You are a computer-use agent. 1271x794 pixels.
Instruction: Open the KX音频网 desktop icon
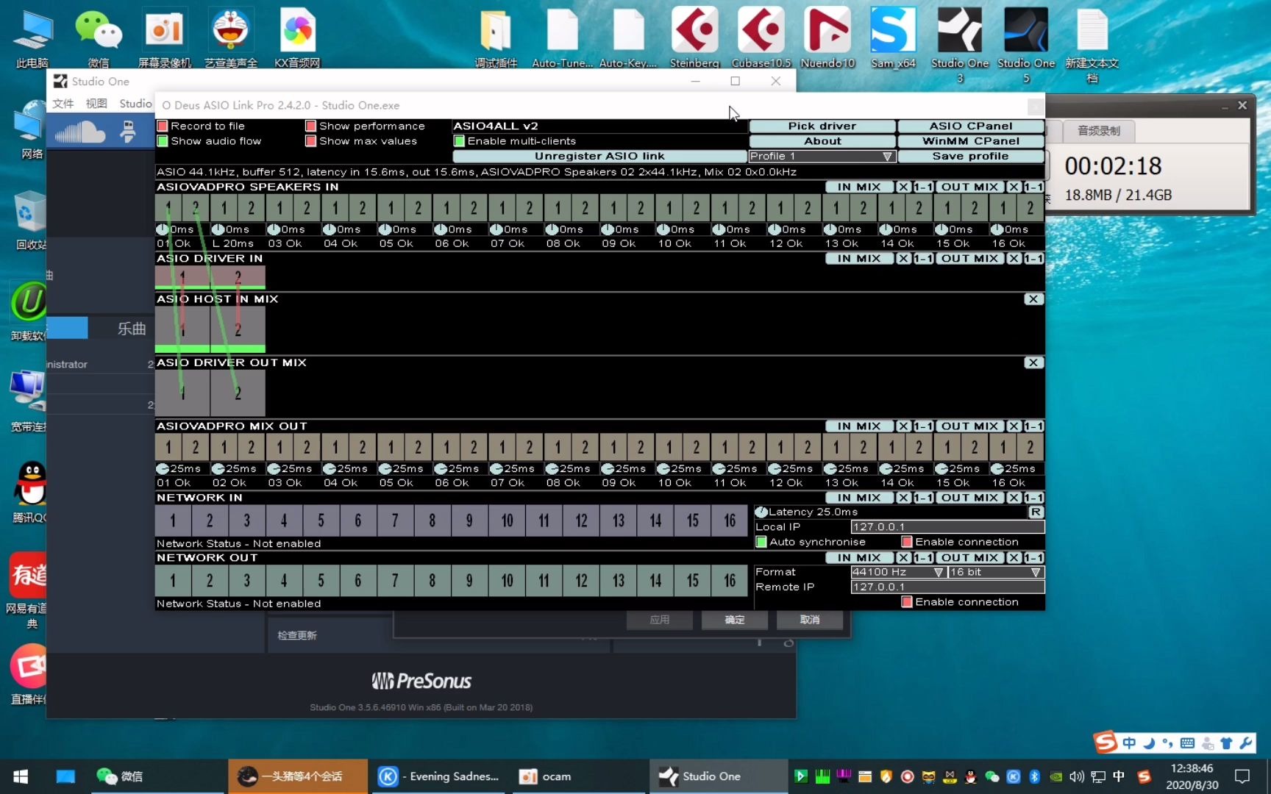[x=297, y=37]
